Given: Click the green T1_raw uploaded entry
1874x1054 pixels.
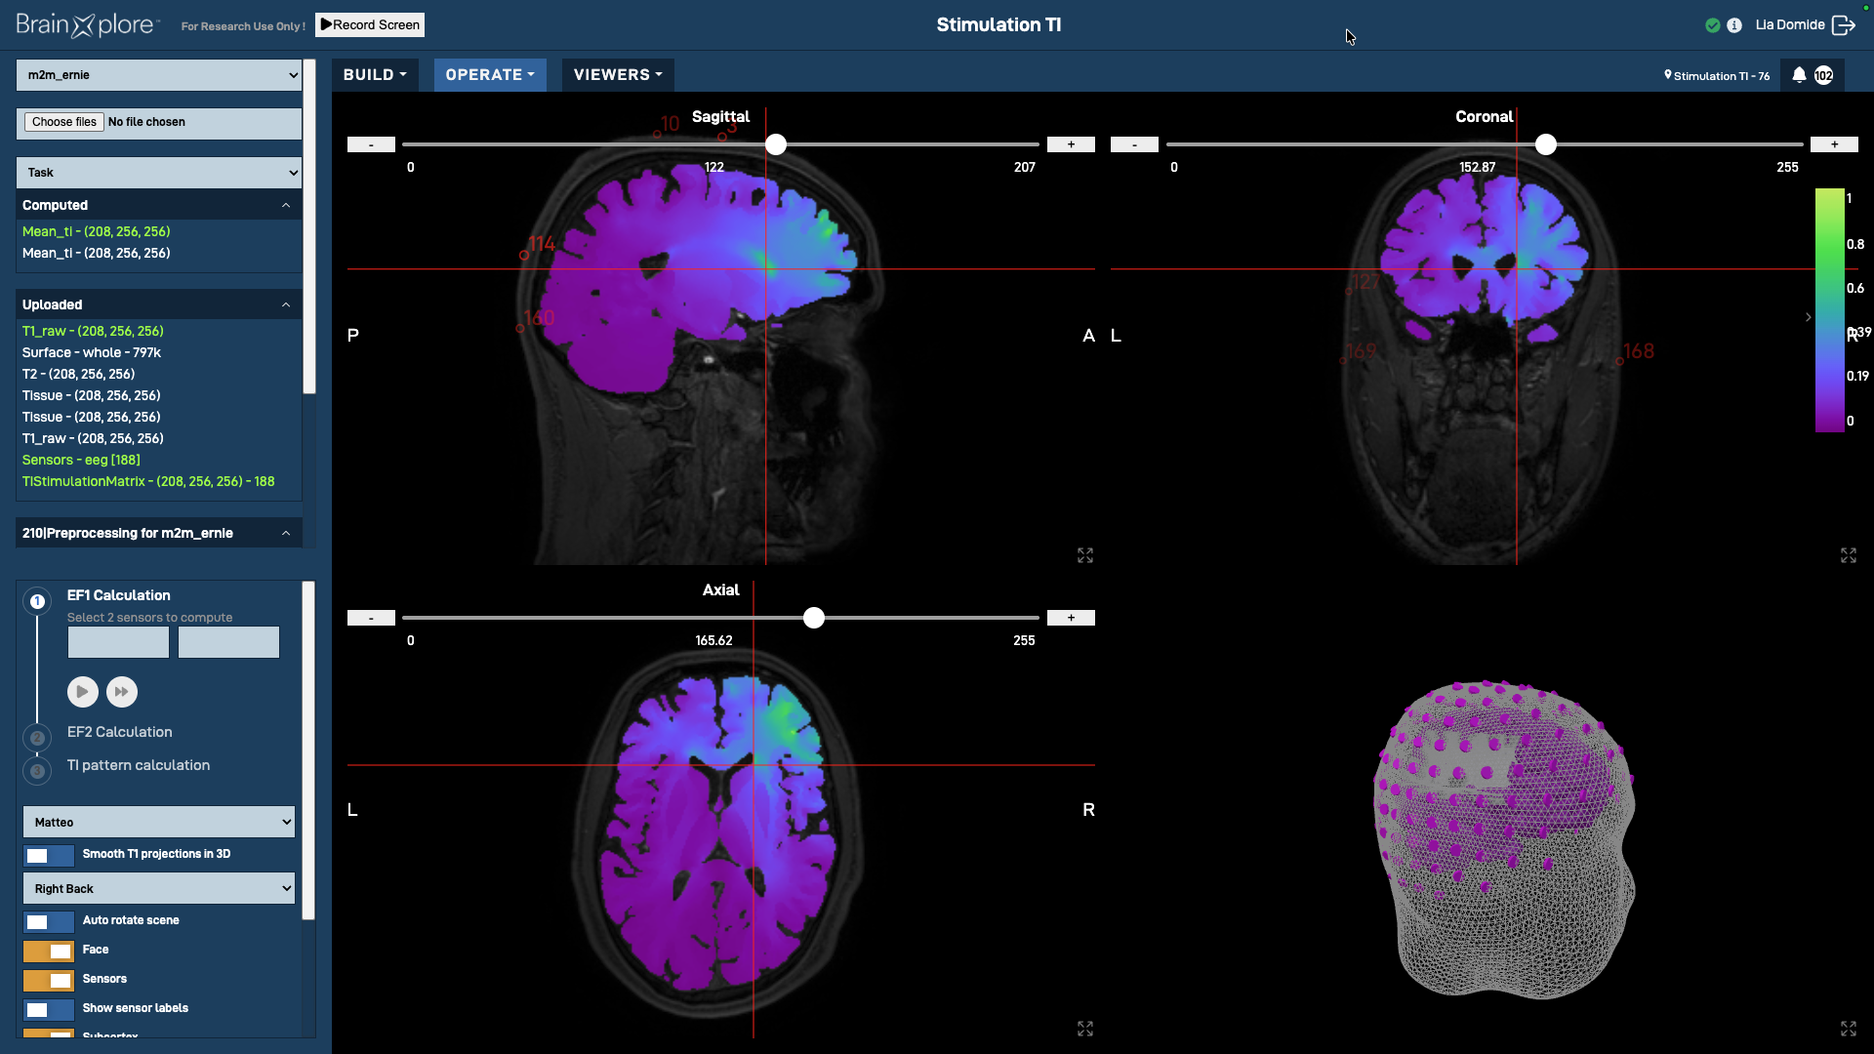Looking at the screenshot, I should (x=93, y=331).
